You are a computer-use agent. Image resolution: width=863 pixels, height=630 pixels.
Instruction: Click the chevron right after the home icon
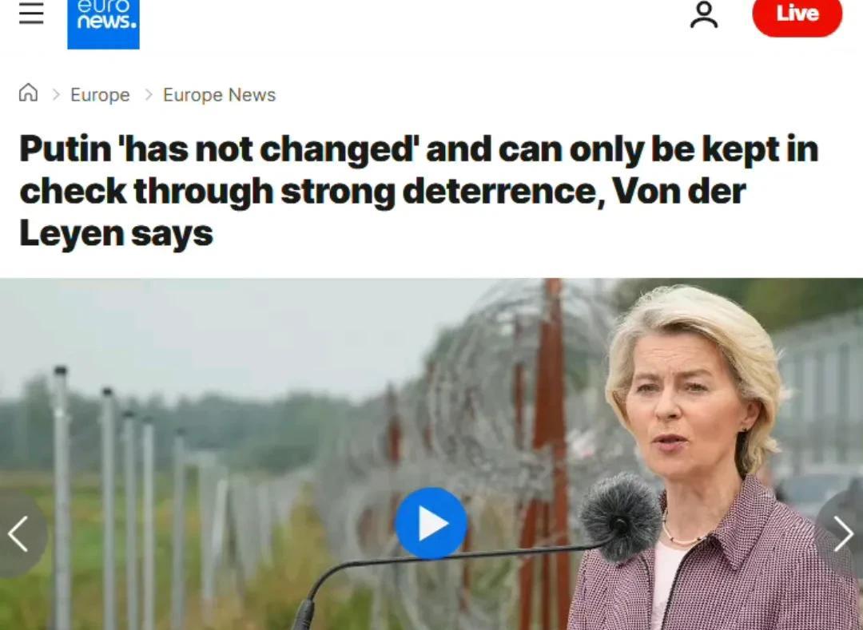56,94
